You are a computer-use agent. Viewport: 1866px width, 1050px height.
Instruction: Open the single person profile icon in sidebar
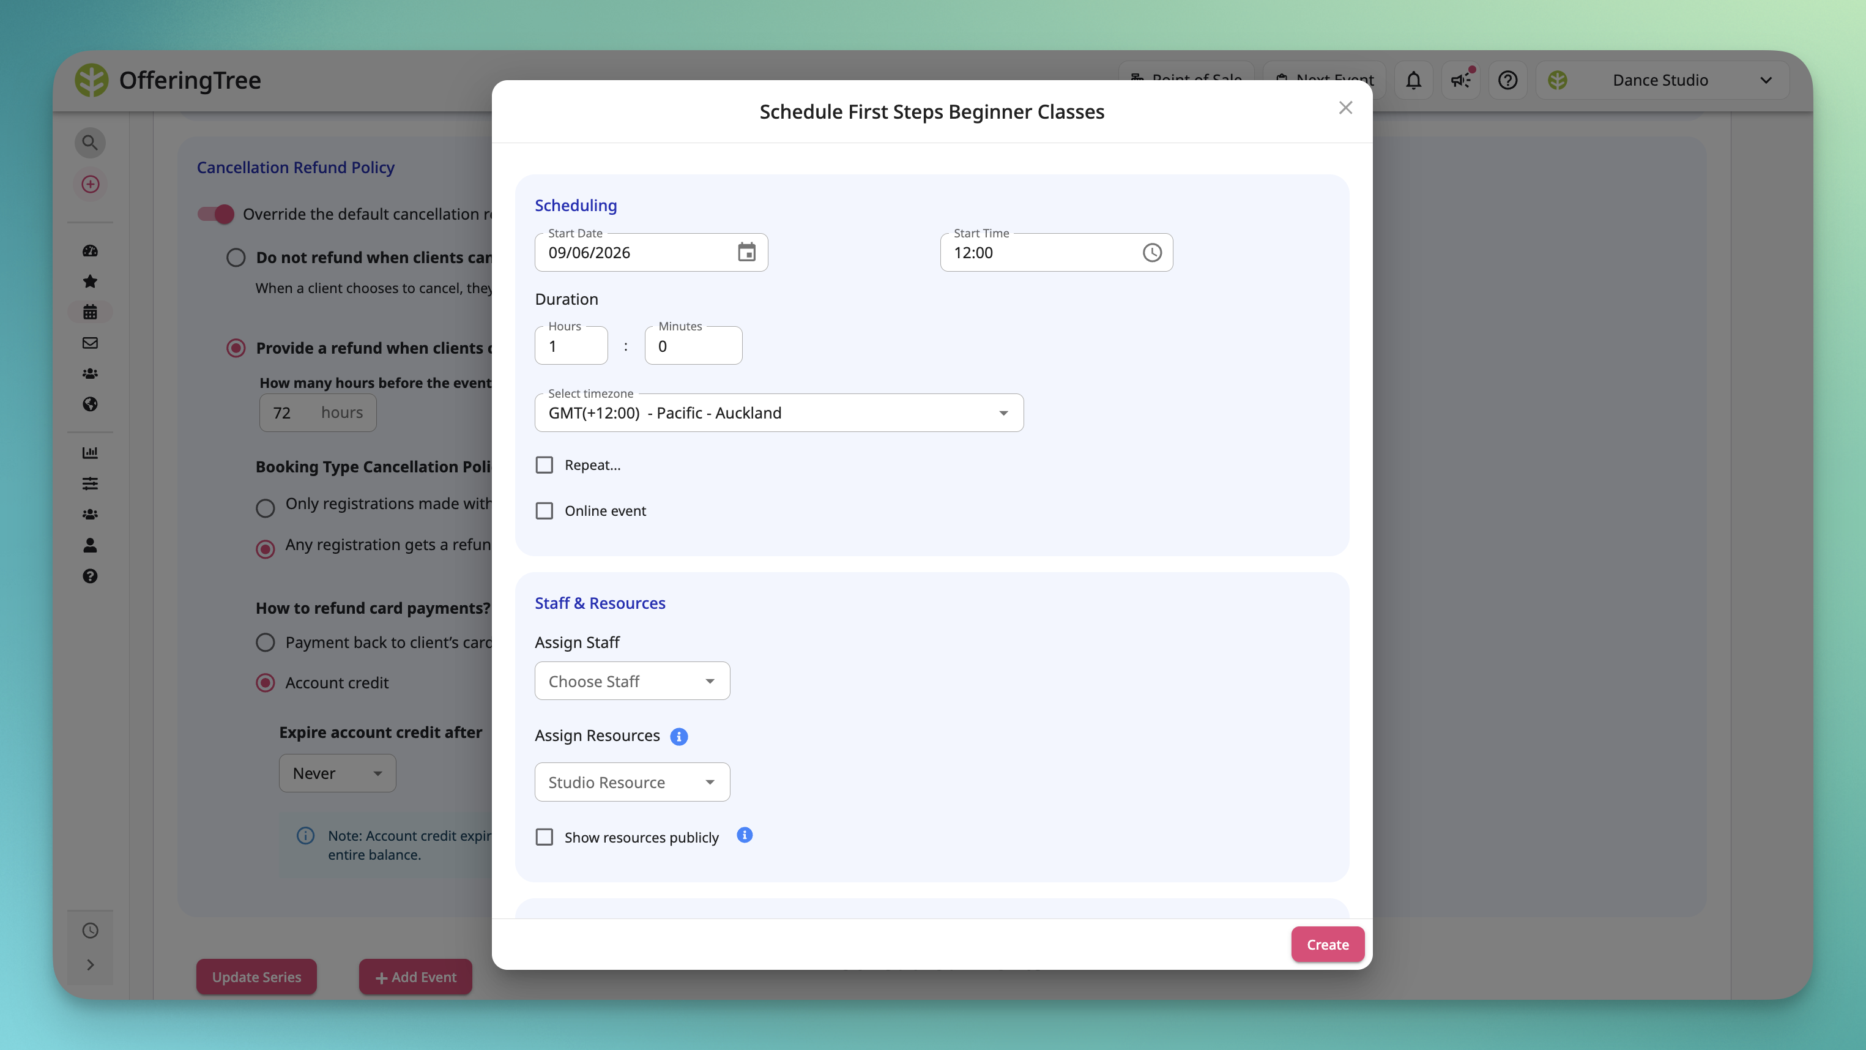tap(90, 545)
